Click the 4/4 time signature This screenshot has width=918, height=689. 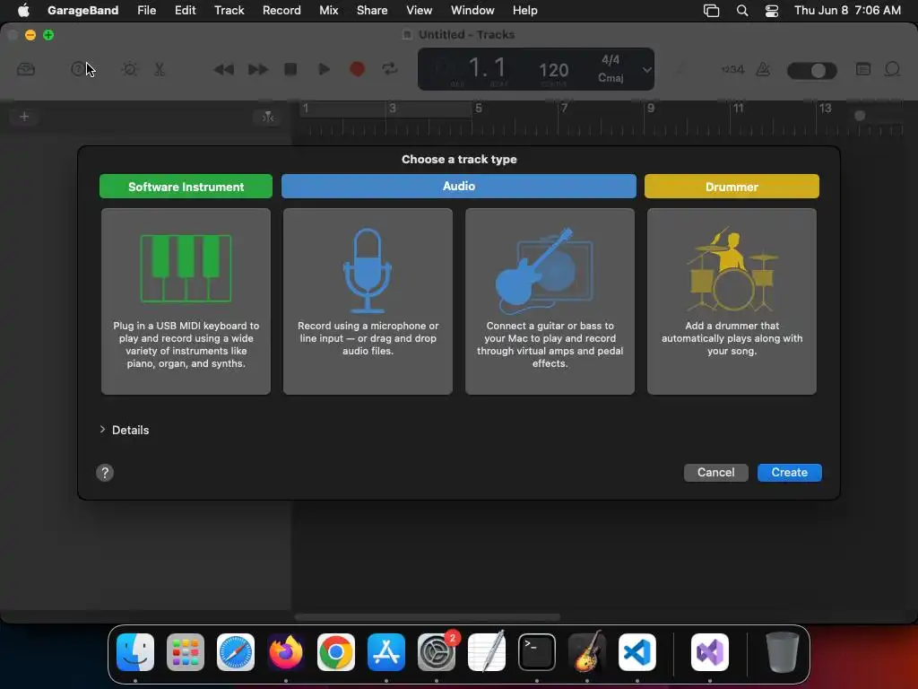610,60
